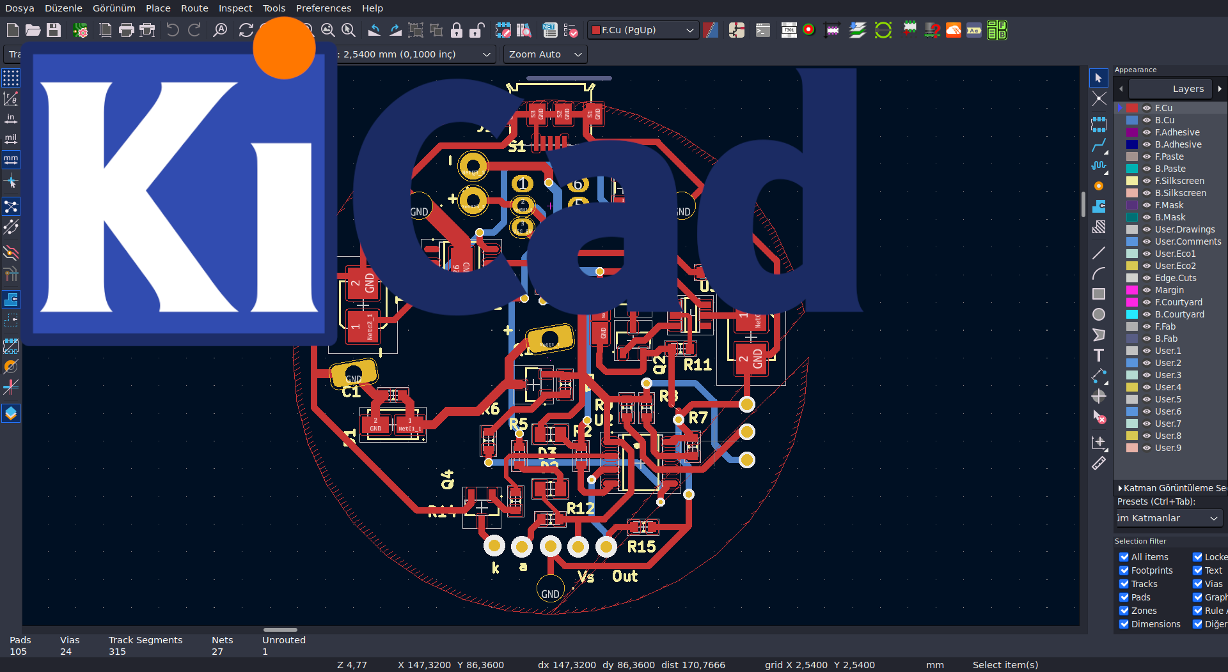Open the Footprint Editor
This screenshot has width=1228, height=672.
pyautogui.click(x=503, y=30)
